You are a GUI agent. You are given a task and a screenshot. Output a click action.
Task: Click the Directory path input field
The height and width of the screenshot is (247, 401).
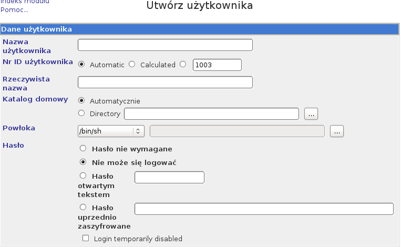click(x=211, y=114)
